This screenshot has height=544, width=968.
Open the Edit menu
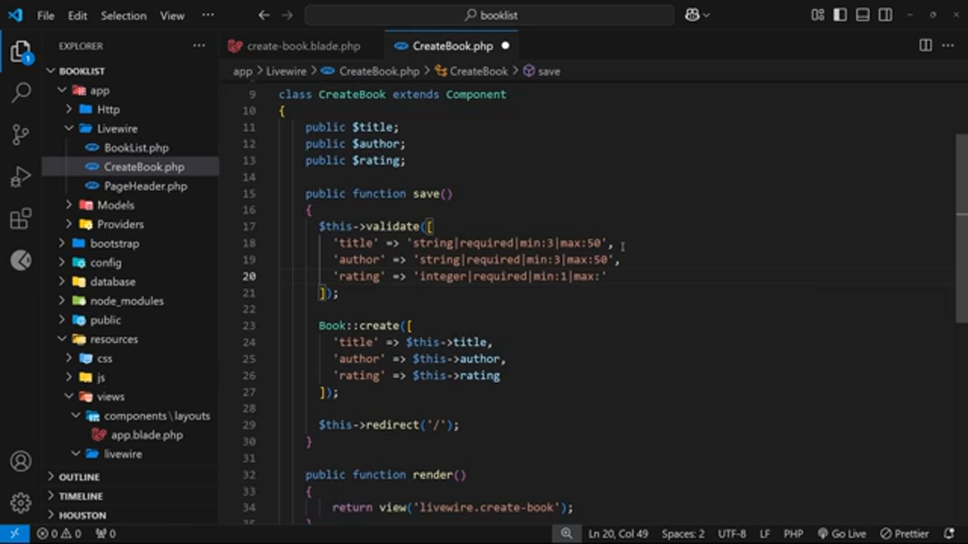click(x=77, y=15)
